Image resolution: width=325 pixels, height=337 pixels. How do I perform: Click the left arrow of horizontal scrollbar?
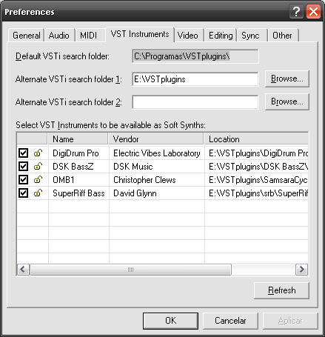click(23, 270)
